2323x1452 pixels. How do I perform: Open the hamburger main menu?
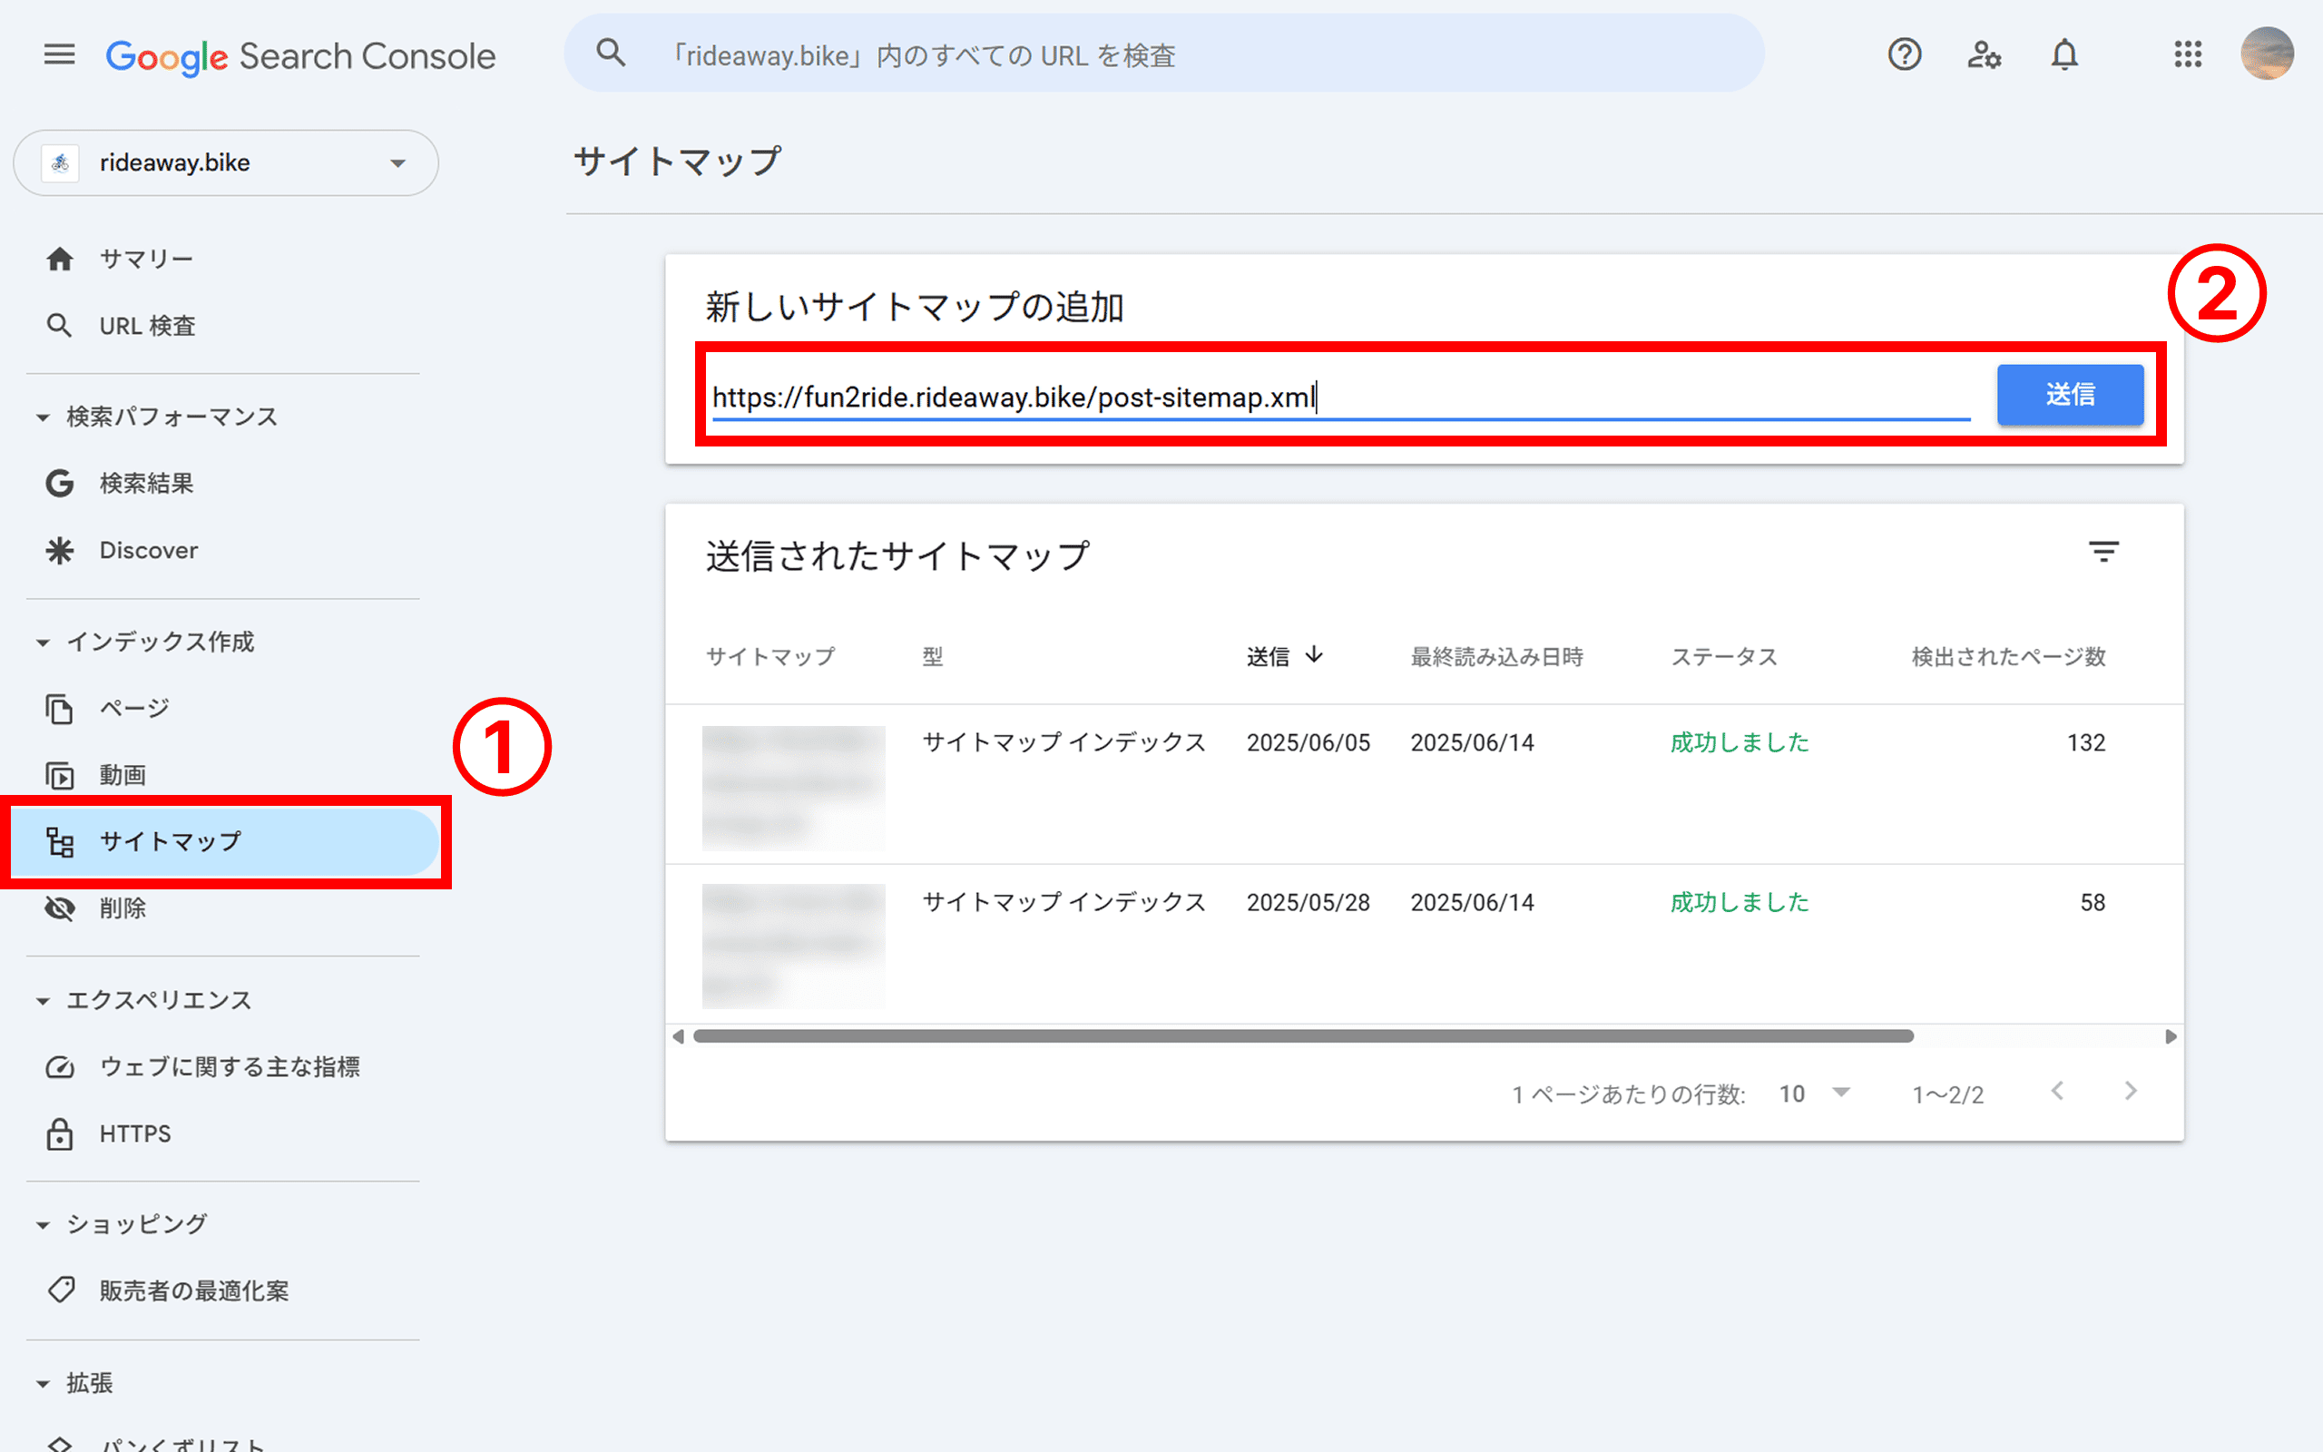(60, 54)
